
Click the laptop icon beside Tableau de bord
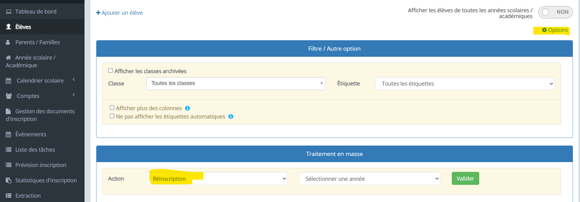pyautogui.click(x=9, y=12)
